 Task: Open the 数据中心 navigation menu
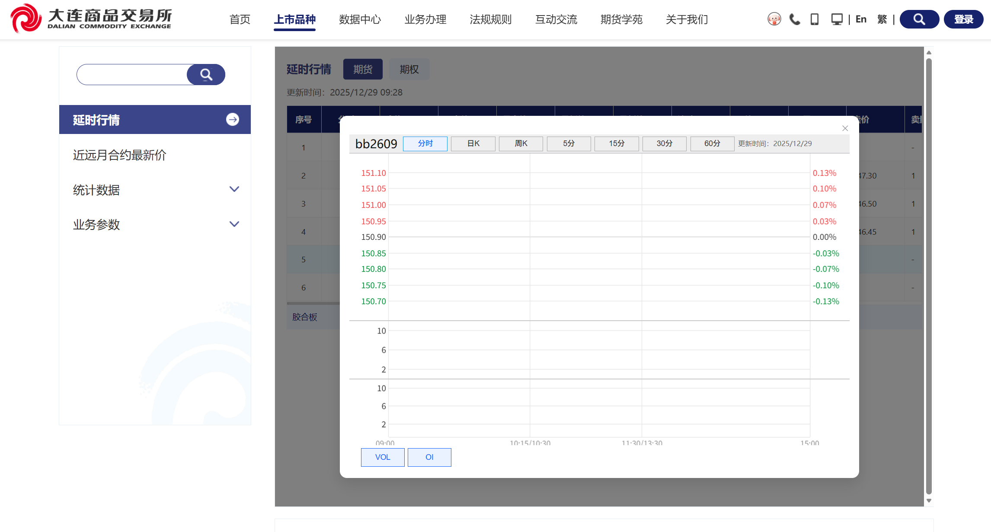360,19
